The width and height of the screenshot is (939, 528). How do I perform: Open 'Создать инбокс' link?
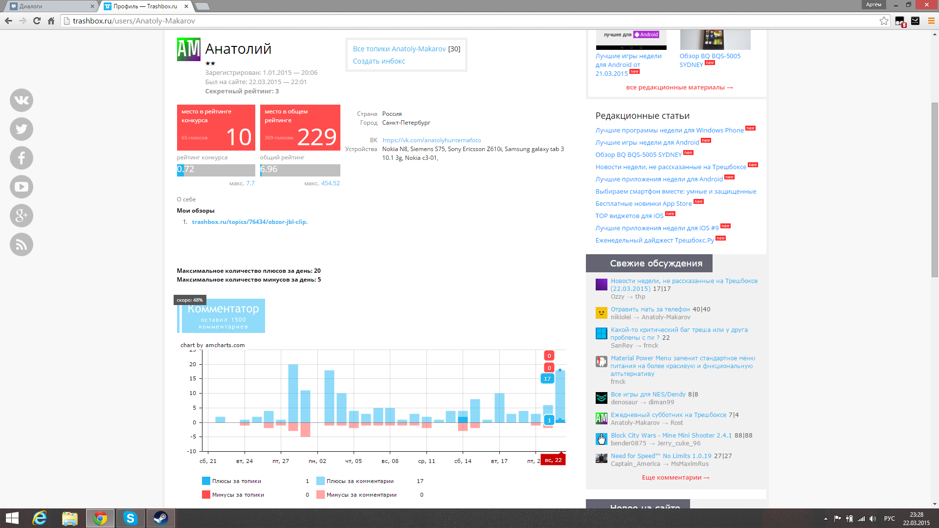pyautogui.click(x=379, y=61)
